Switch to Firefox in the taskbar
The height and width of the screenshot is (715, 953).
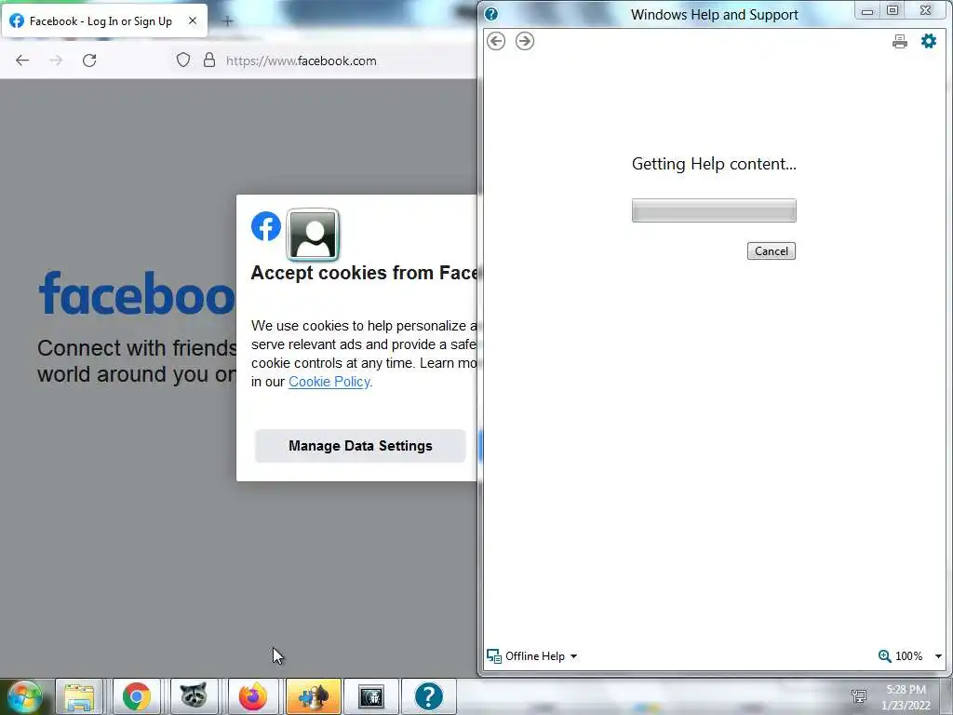click(252, 696)
